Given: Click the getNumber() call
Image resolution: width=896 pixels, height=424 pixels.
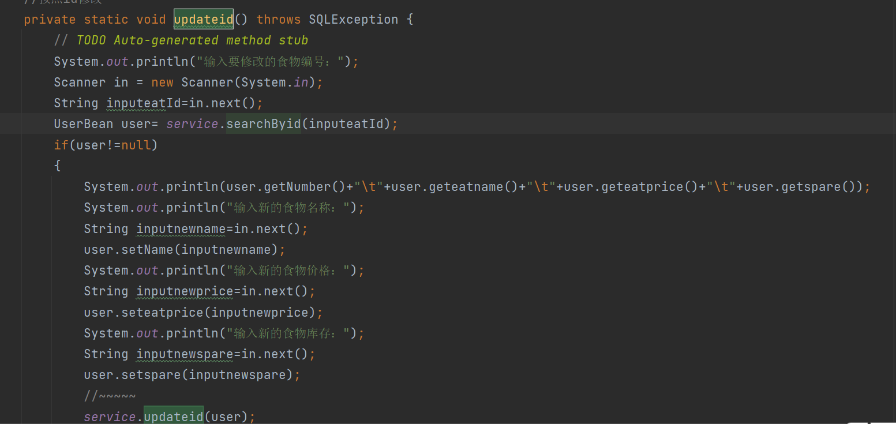Looking at the screenshot, I should click(x=305, y=187).
